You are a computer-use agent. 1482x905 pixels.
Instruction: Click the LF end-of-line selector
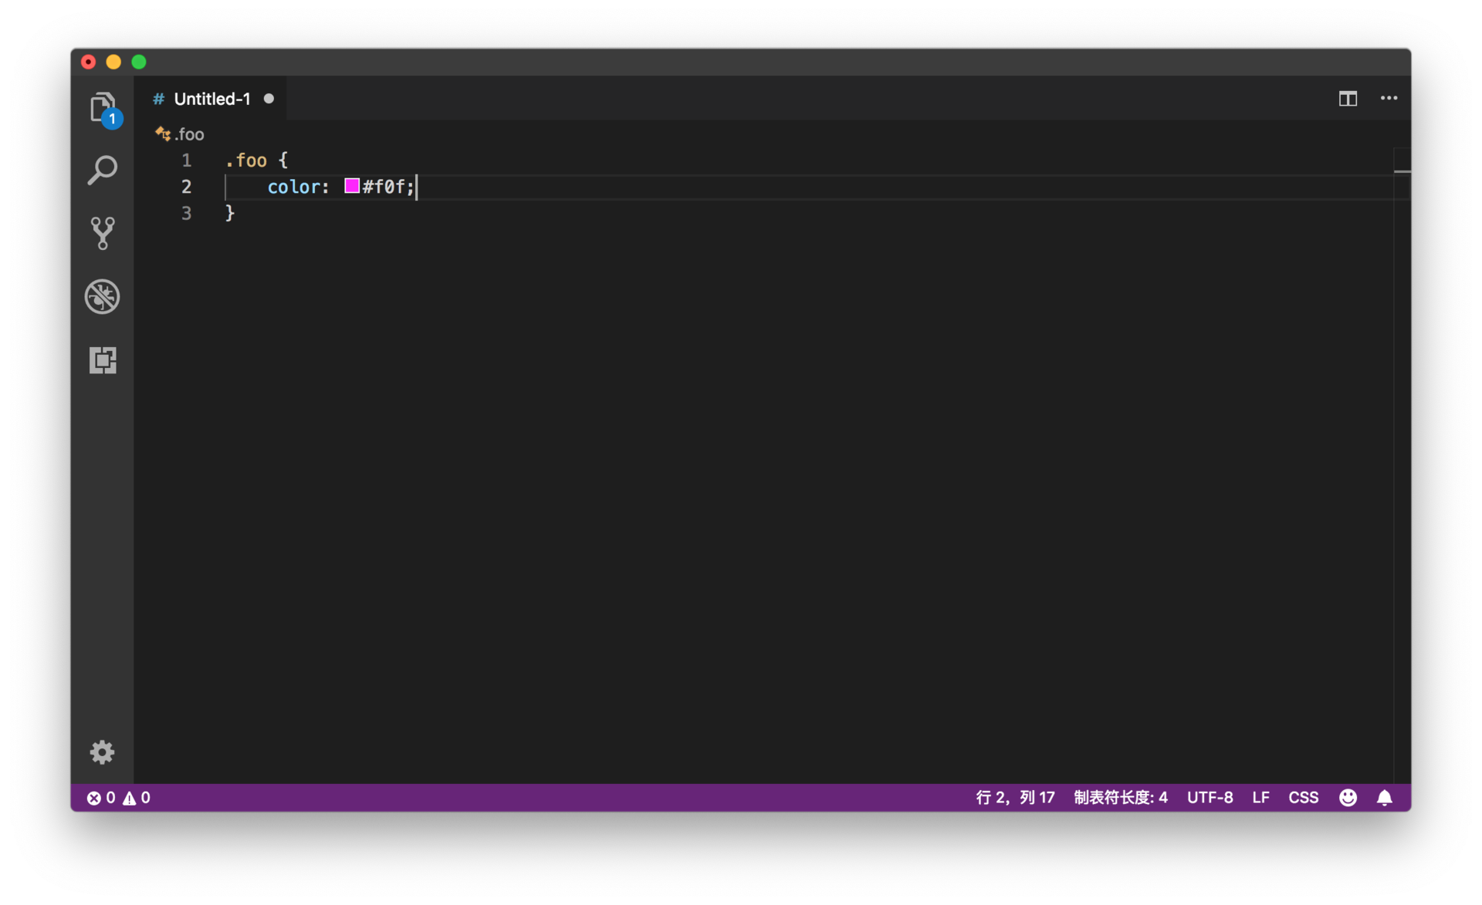tap(1260, 798)
